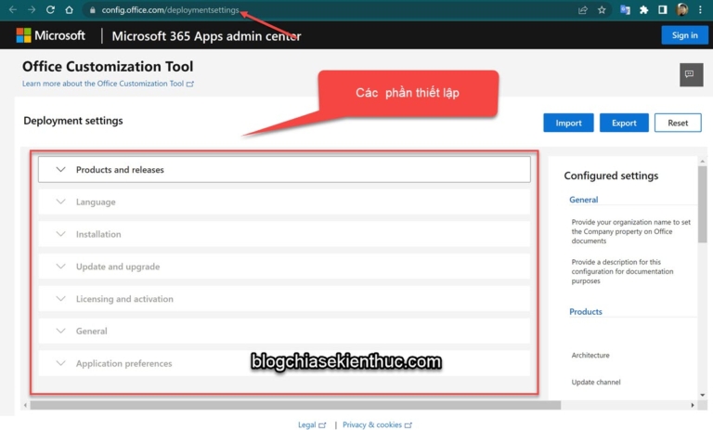Click the Update channel configured setting text
This screenshot has height=430, width=713.
coord(596,383)
